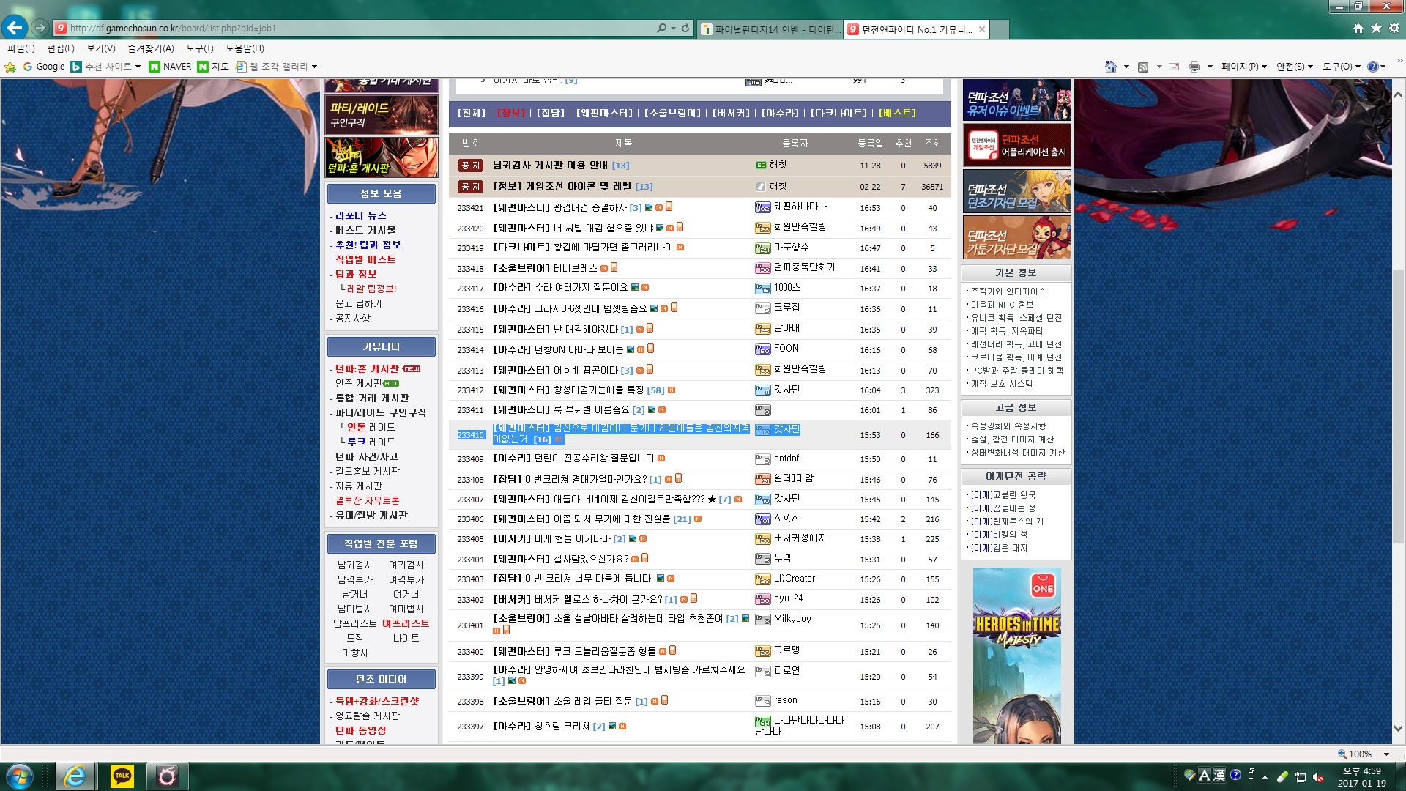Screen dimensions: 1406x791
Task: Click the RSS feeds icon
Action: click(x=1142, y=67)
